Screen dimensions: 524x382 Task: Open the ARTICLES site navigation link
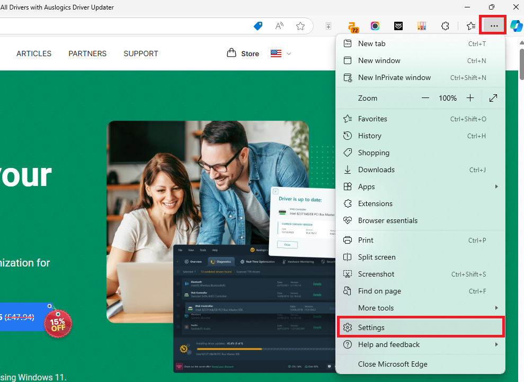coord(34,54)
